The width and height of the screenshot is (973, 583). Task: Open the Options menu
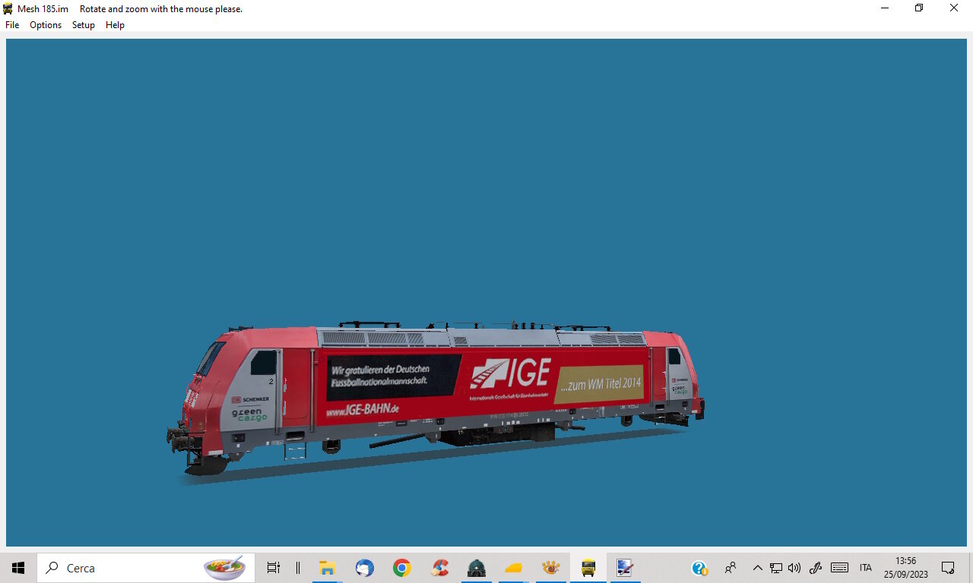[x=46, y=25]
